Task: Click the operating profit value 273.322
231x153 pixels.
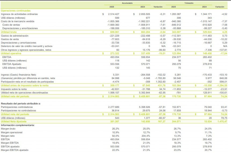Action: pyautogui.click(x=115, y=53)
